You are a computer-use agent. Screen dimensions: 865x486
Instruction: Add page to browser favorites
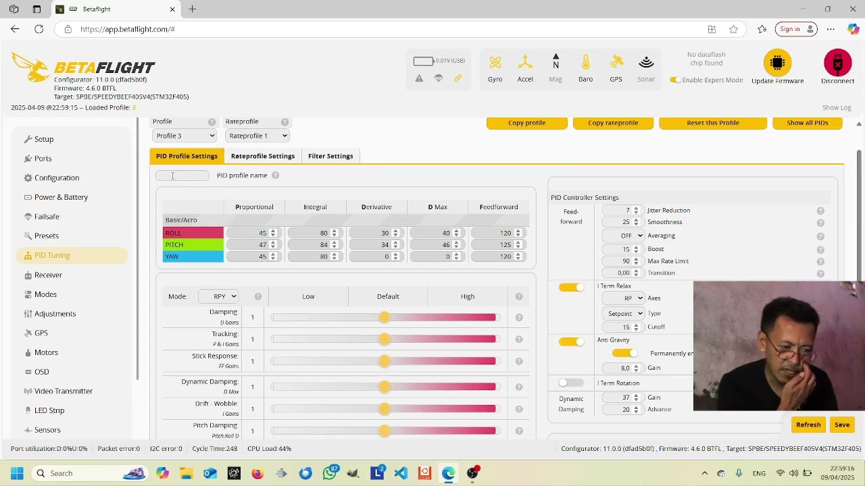pyautogui.click(x=733, y=29)
